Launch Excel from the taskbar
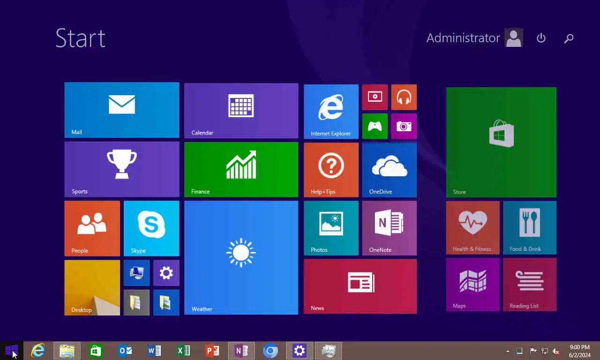The width and height of the screenshot is (600, 360). click(x=183, y=351)
